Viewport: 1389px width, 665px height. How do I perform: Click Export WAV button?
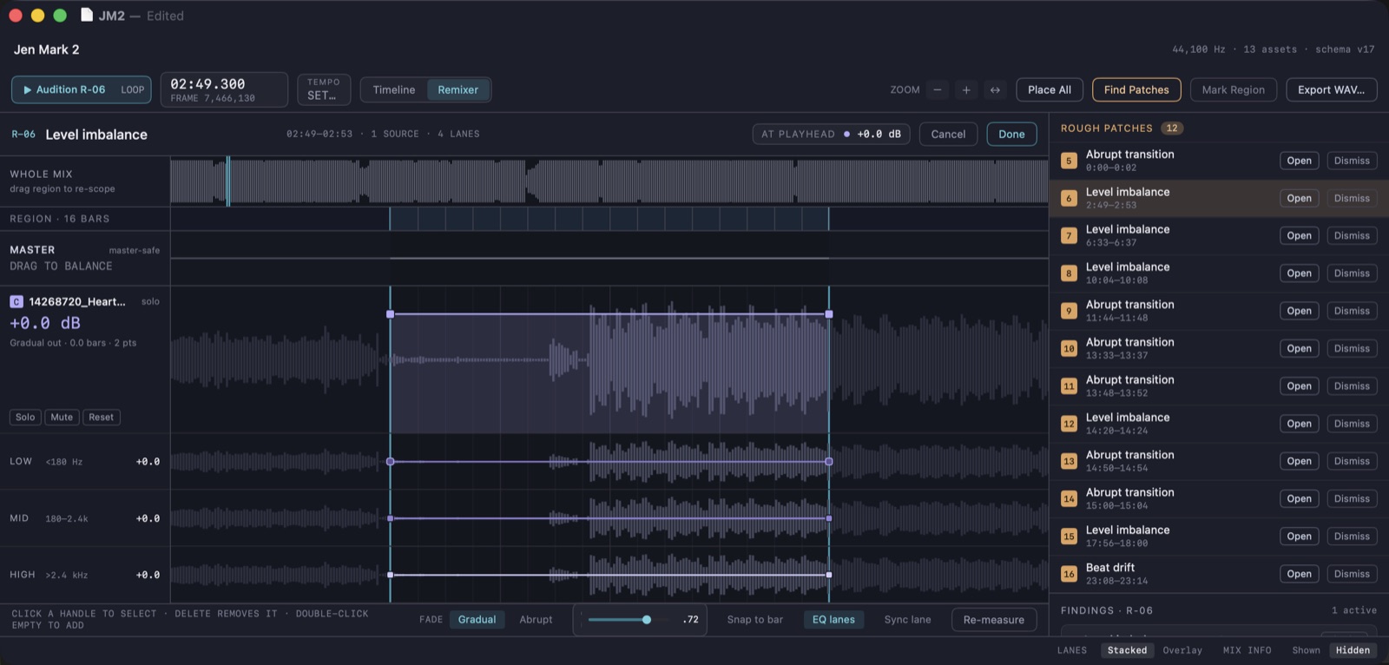tap(1331, 89)
